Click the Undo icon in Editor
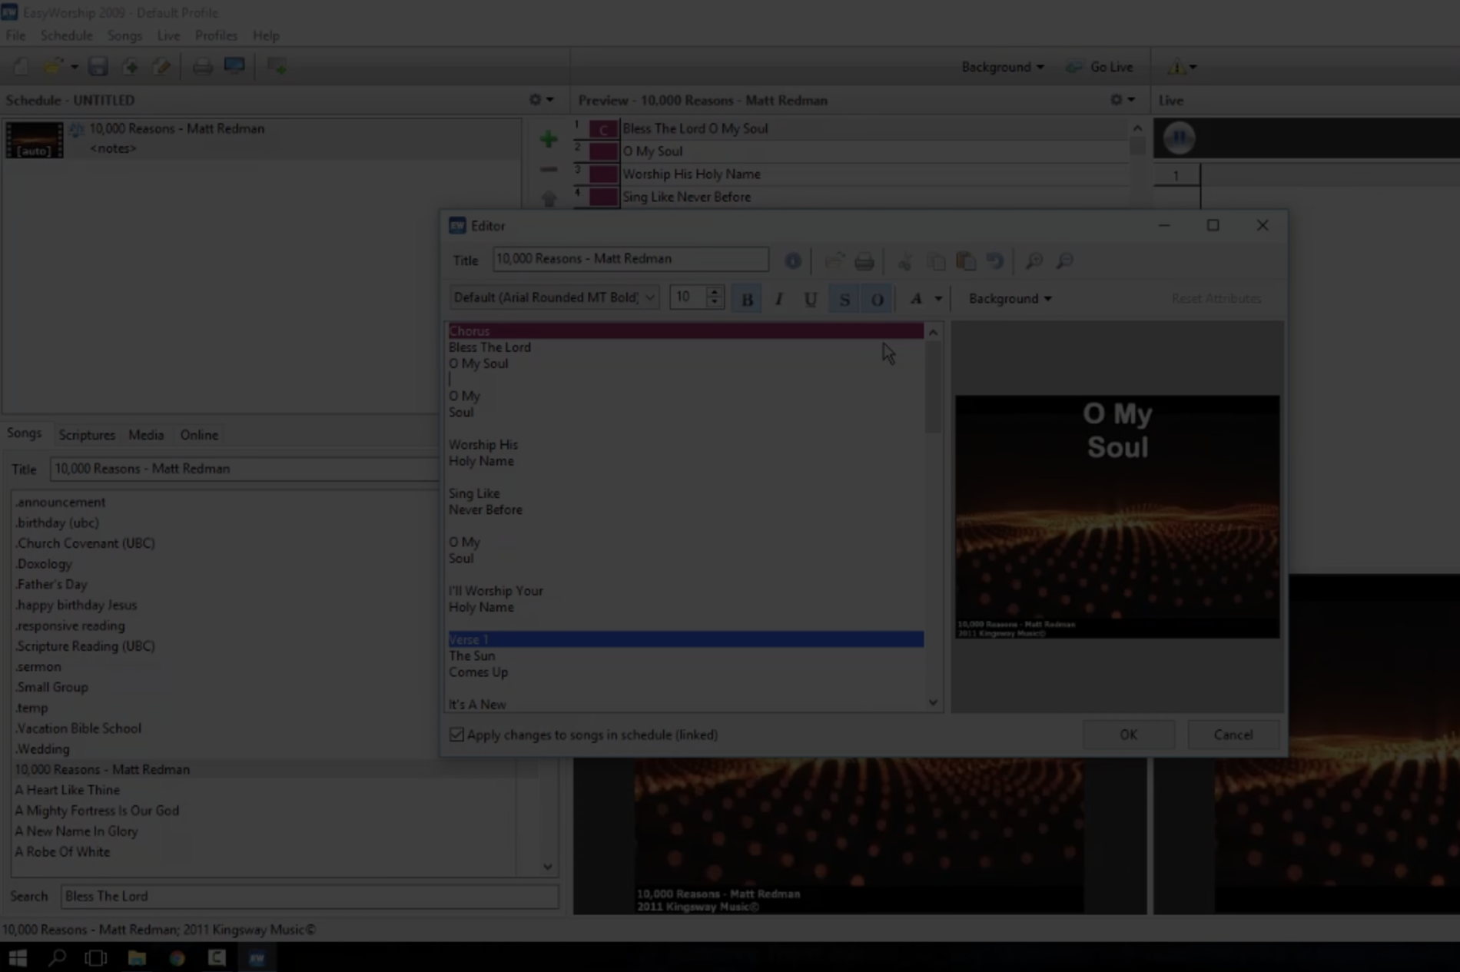The height and width of the screenshot is (972, 1460). (995, 261)
